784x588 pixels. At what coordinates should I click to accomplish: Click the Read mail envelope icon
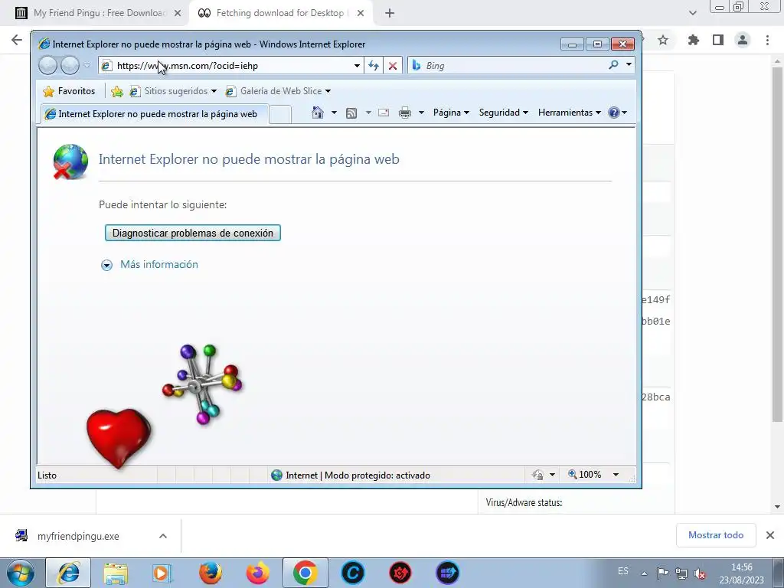[384, 113]
